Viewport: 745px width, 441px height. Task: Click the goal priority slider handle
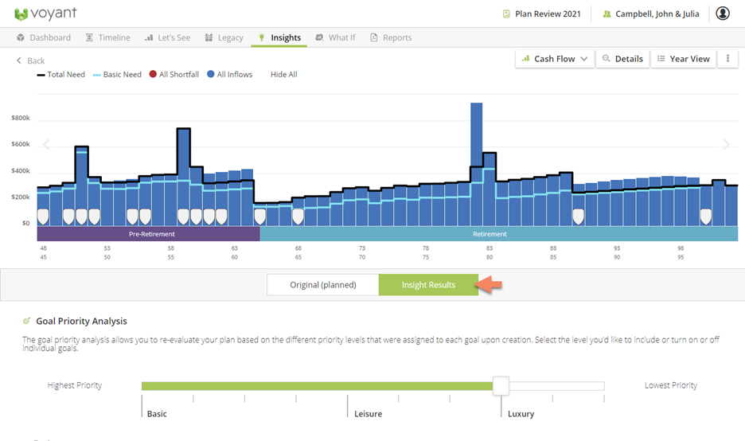pos(501,386)
